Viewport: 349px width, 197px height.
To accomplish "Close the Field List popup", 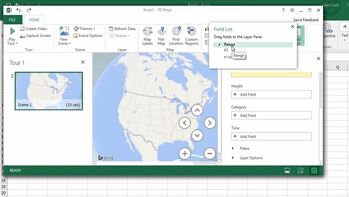I will 293,26.
